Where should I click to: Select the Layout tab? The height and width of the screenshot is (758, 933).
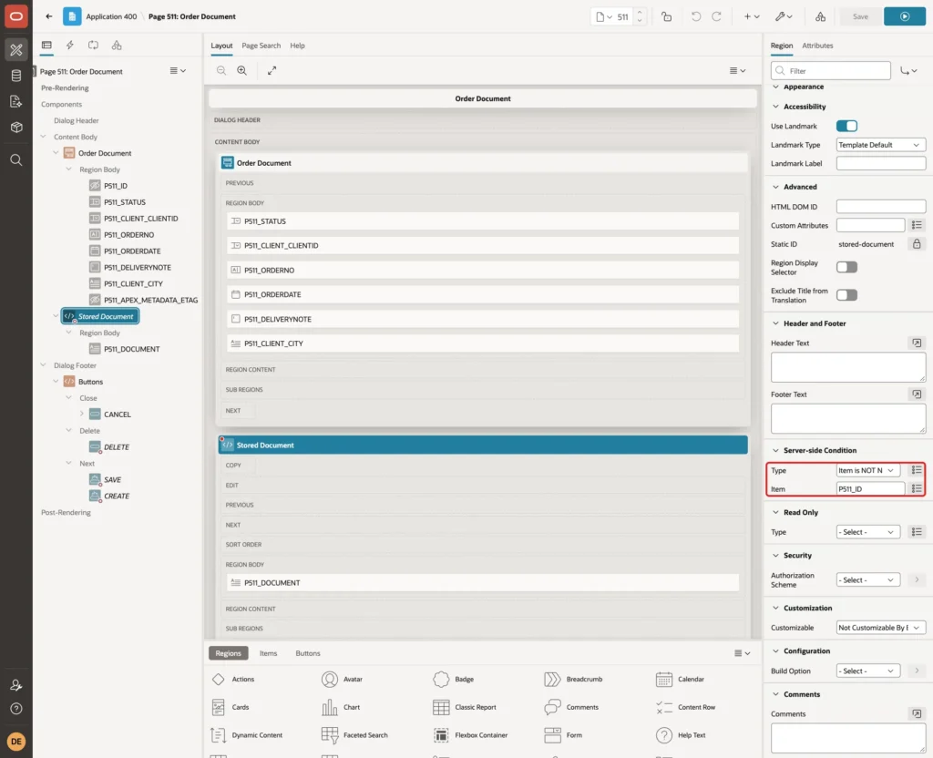point(221,46)
